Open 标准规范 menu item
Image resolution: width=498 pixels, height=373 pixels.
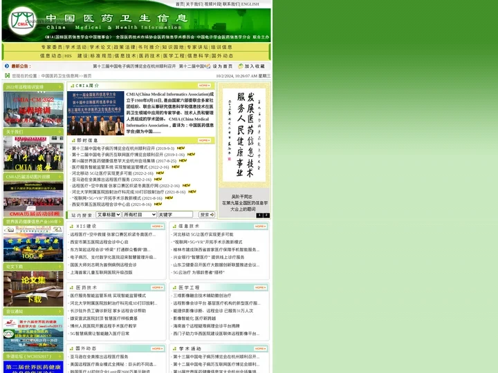pyautogui.click(x=101, y=56)
